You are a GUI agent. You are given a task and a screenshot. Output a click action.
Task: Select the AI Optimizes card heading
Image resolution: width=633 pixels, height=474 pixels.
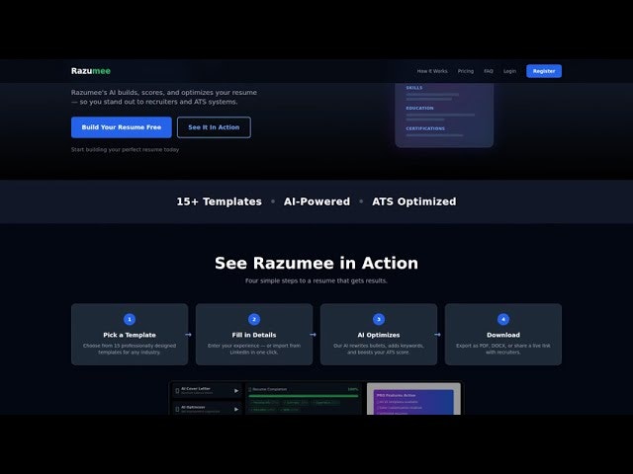[379, 335]
